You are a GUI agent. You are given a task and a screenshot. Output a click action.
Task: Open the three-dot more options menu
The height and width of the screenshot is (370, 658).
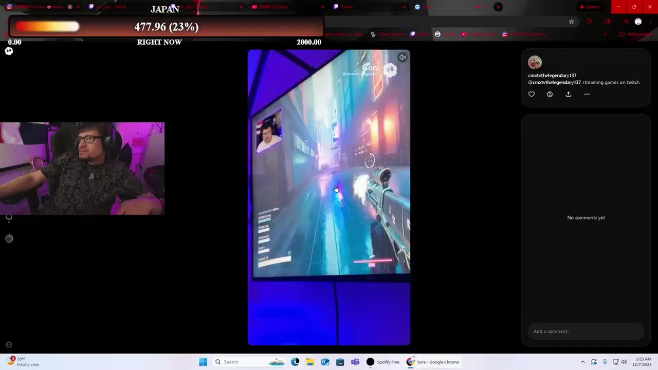click(x=587, y=94)
